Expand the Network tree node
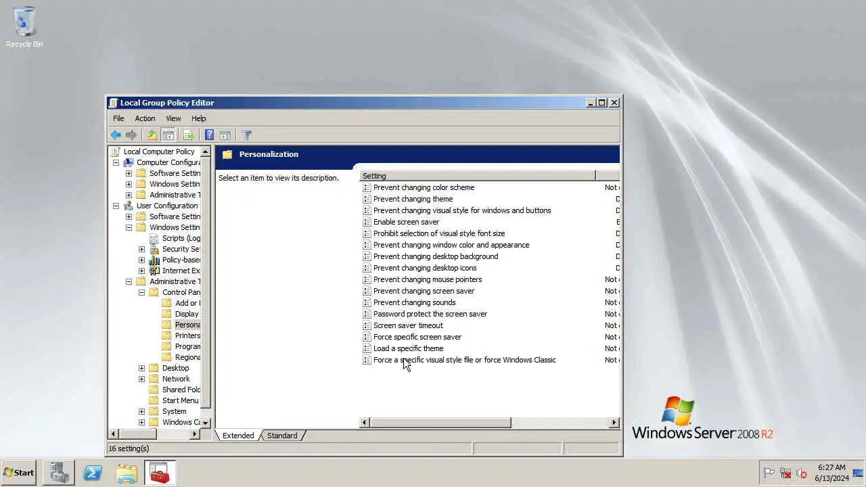The width and height of the screenshot is (866, 487). click(x=141, y=379)
